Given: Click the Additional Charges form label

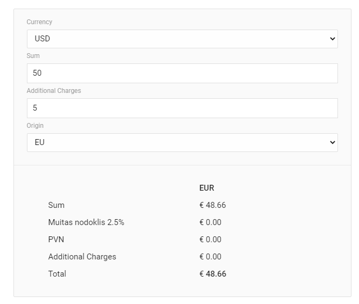Looking at the screenshot, I should (54, 91).
